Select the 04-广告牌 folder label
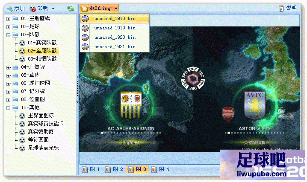This screenshot has height=182, width=307. 32,67
